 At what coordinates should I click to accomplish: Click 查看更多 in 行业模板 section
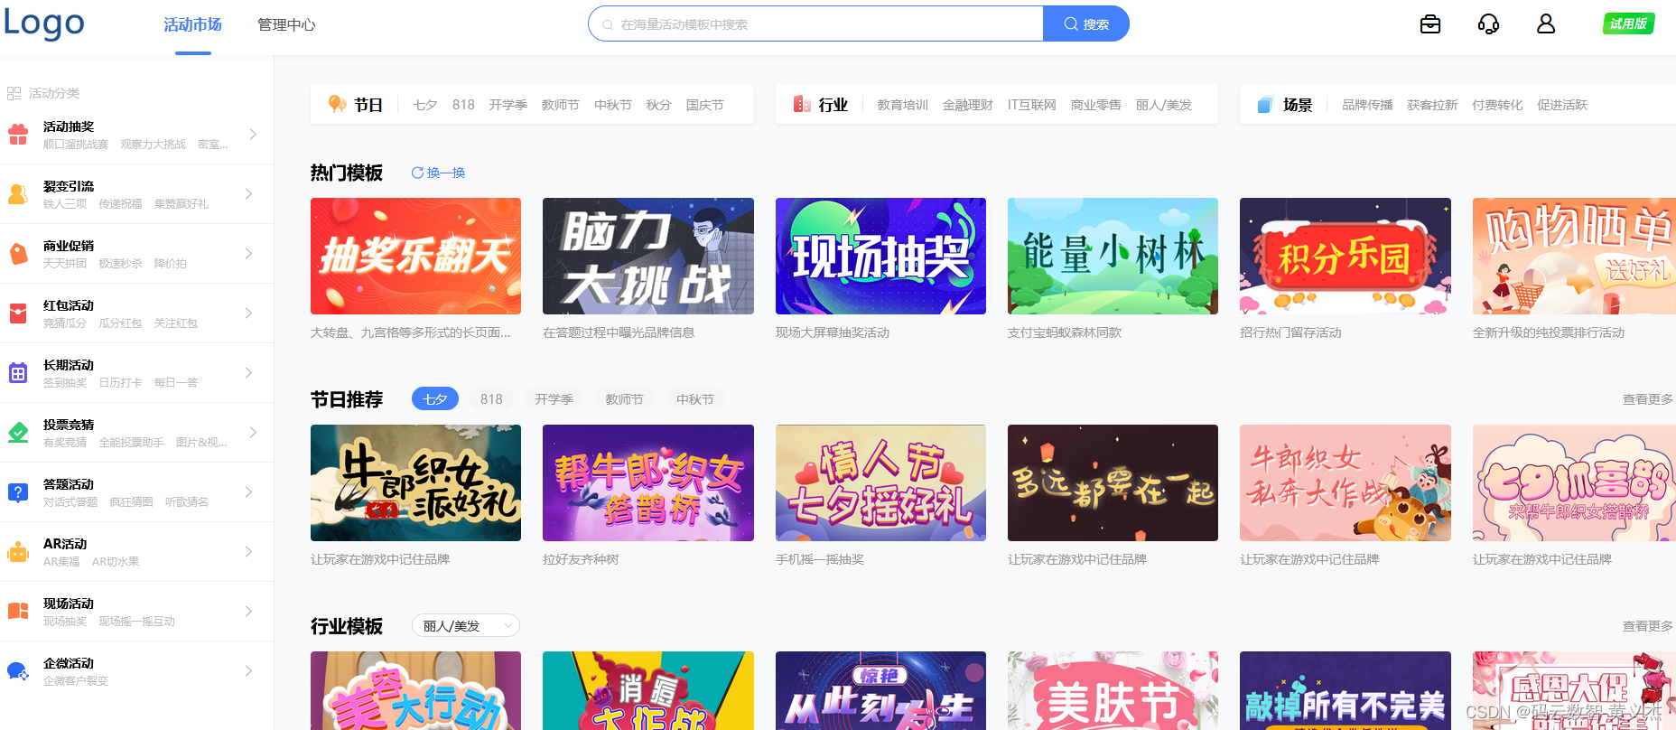(x=1648, y=626)
